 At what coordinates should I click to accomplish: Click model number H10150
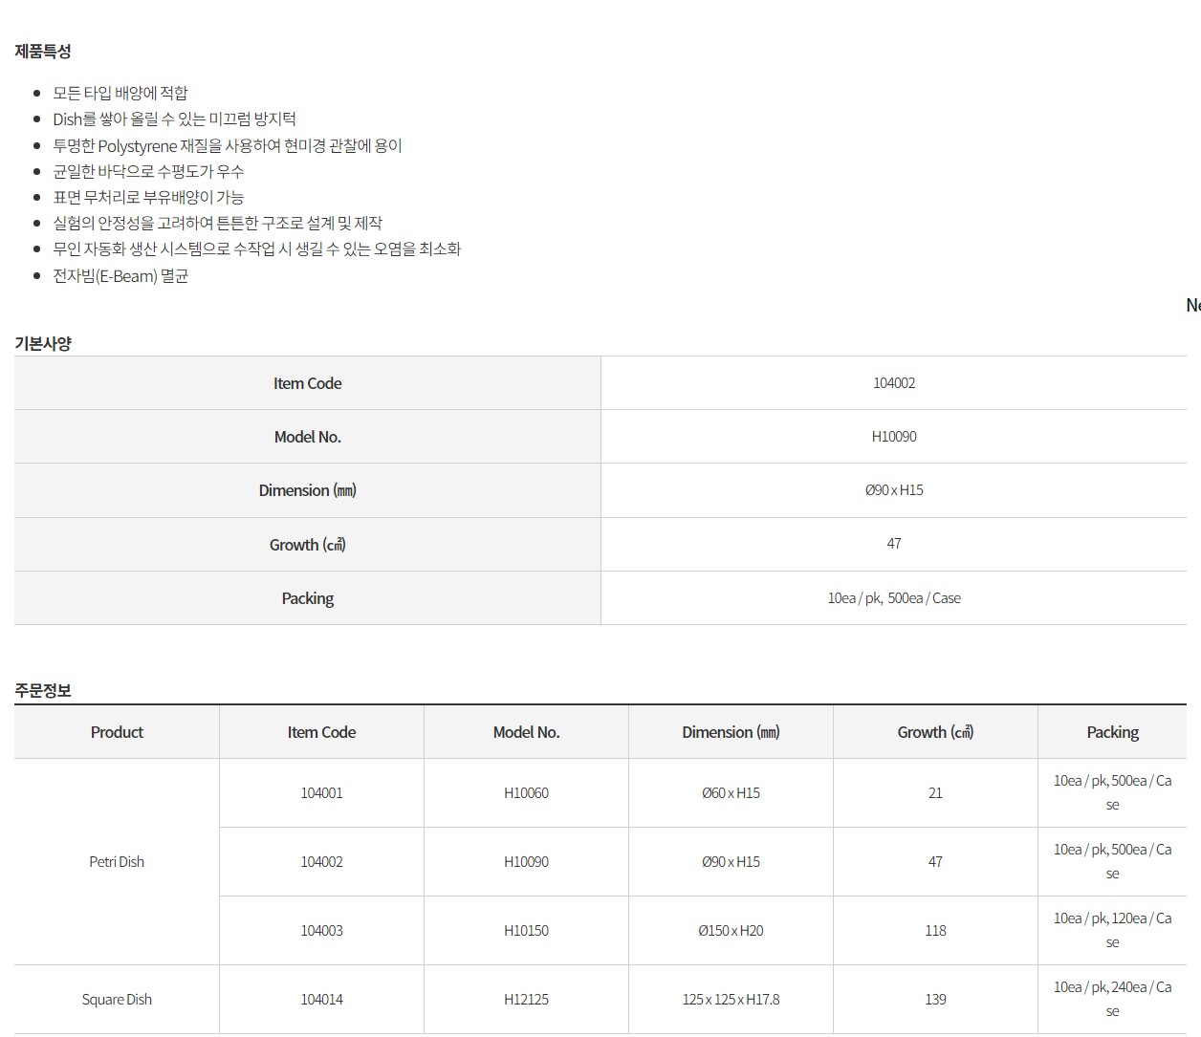[526, 931]
